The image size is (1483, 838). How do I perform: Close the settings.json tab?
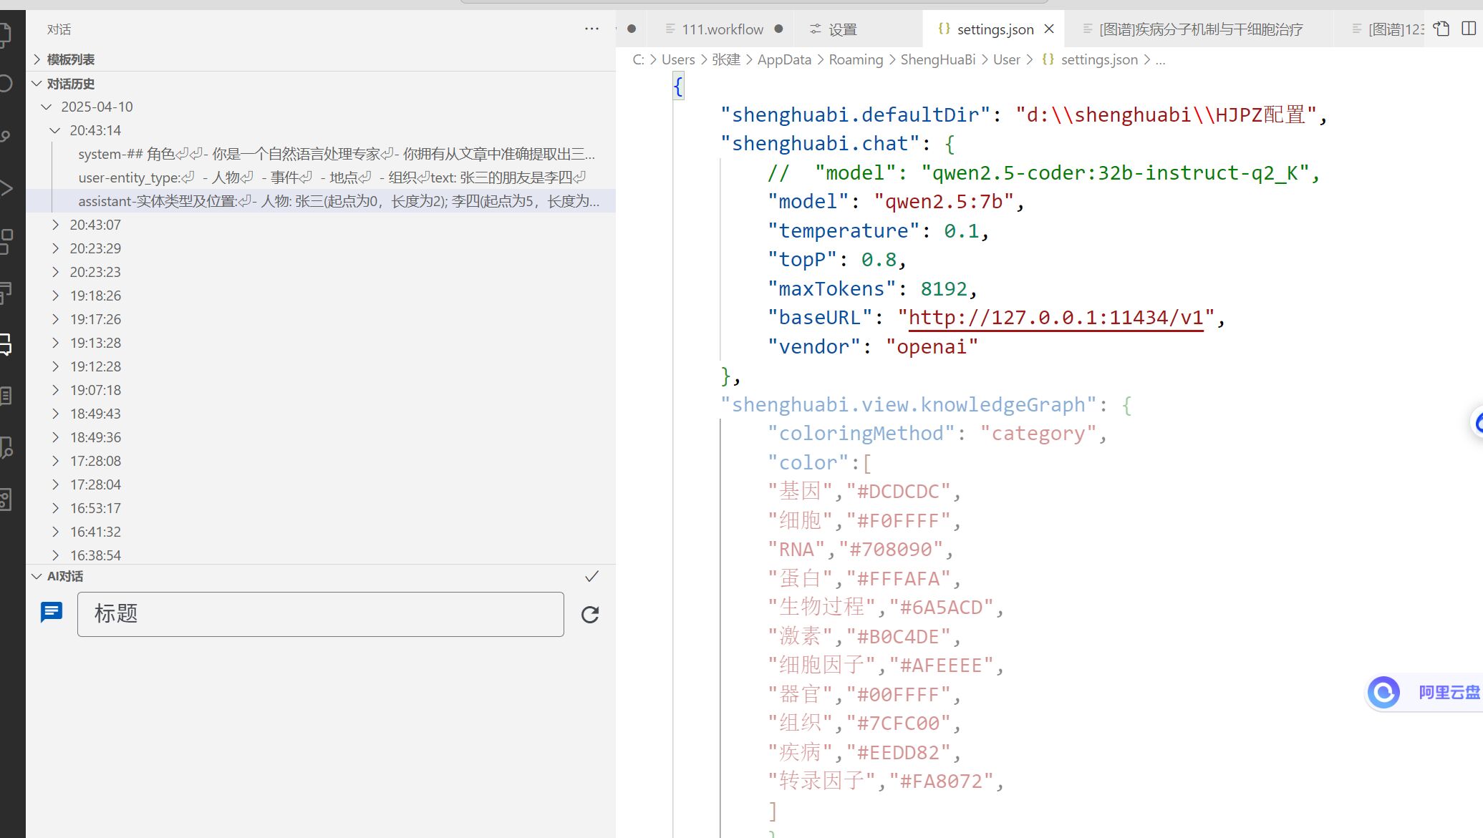pyautogui.click(x=1049, y=29)
